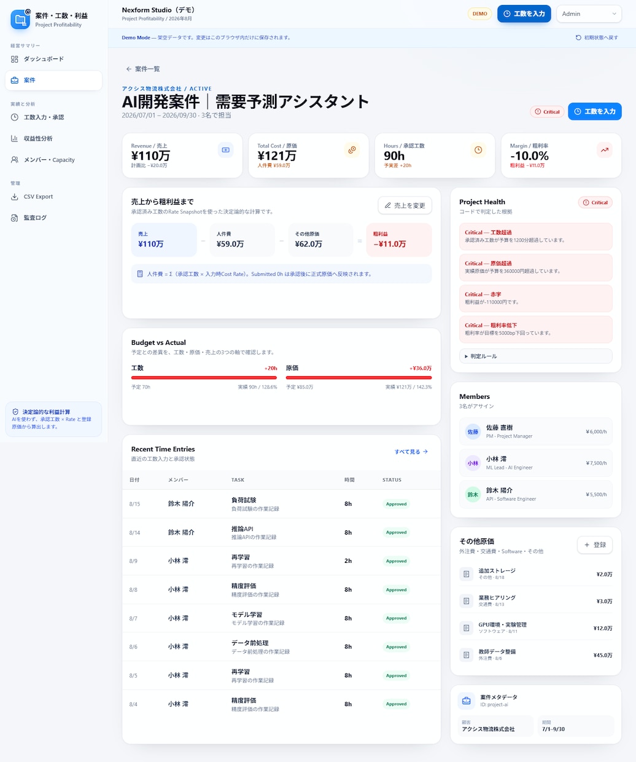Screen dimensions: 636x762
Task: Click the 顧客 アクシス物流株式会社 field
Action: point(496,726)
